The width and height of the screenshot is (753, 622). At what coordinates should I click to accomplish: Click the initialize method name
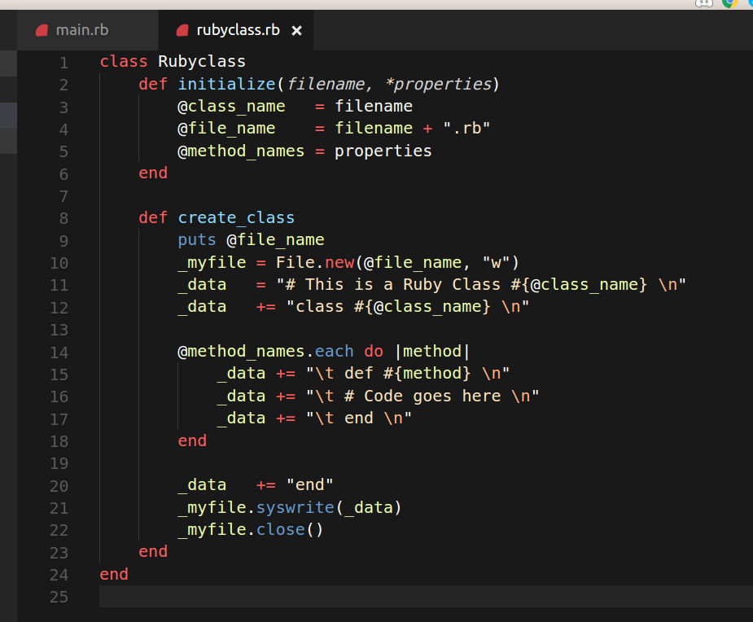(226, 84)
